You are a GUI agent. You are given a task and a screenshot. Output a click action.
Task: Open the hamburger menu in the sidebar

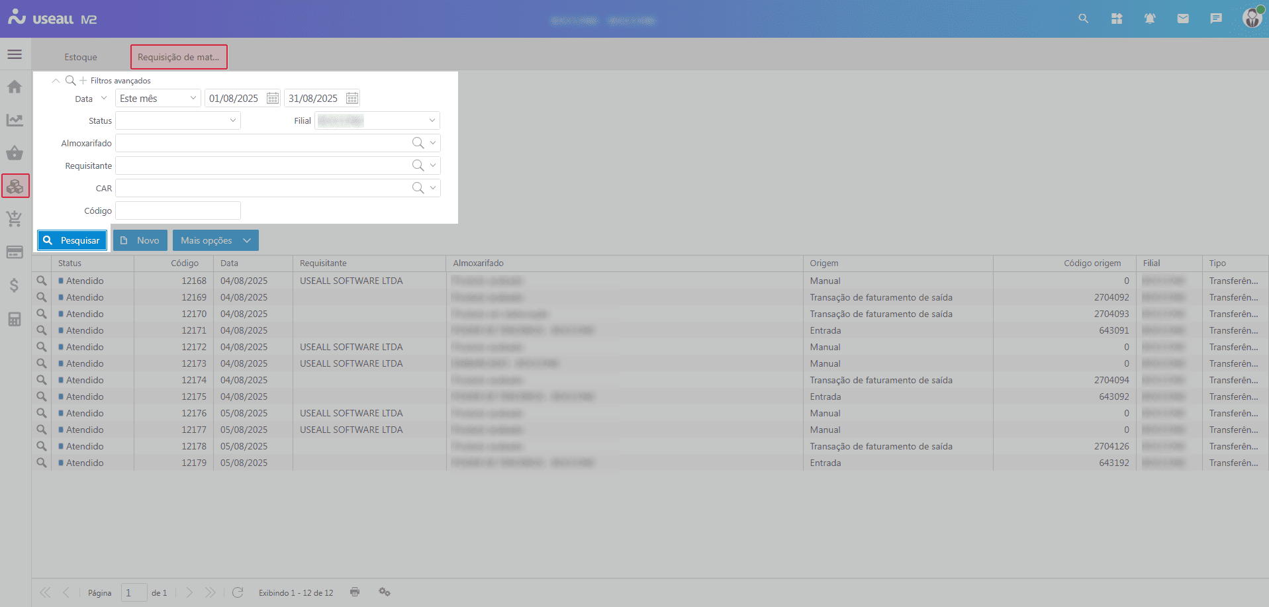[x=15, y=54]
